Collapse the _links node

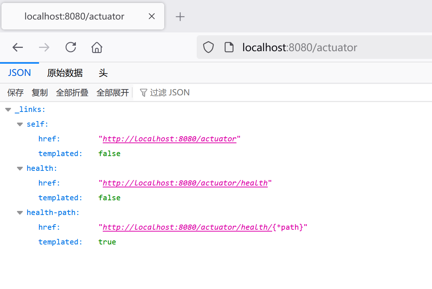click(8, 109)
